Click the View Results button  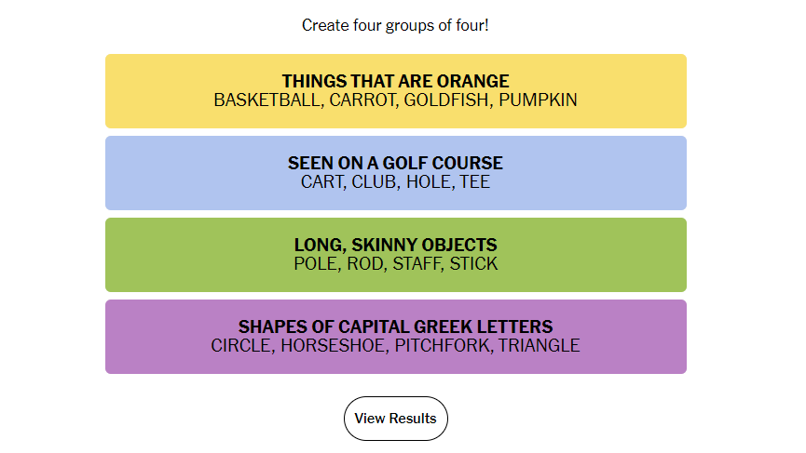coord(395,418)
